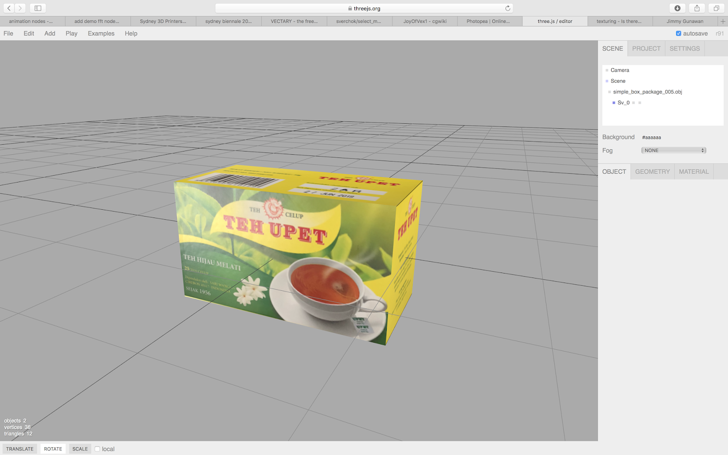Activate the SCALE transform mode
Image resolution: width=728 pixels, height=455 pixels.
coord(80,449)
